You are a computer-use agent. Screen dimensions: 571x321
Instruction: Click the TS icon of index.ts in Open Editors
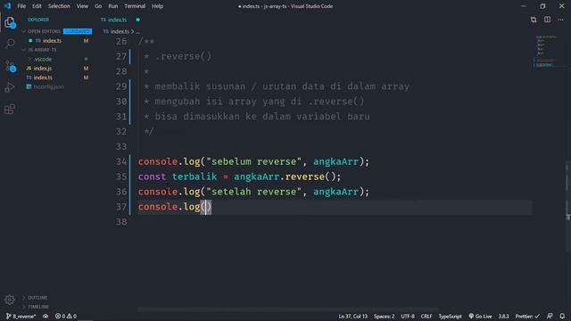pyautogui.click(x=37, y=41)
